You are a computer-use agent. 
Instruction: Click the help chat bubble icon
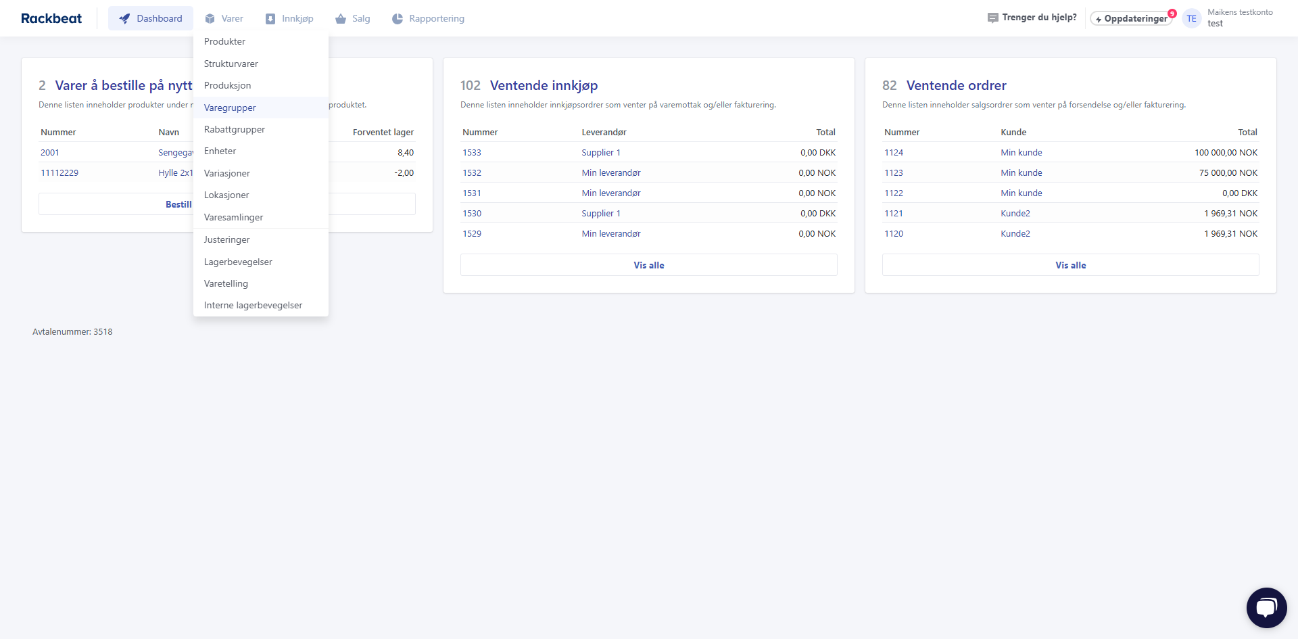pos(992,18)
